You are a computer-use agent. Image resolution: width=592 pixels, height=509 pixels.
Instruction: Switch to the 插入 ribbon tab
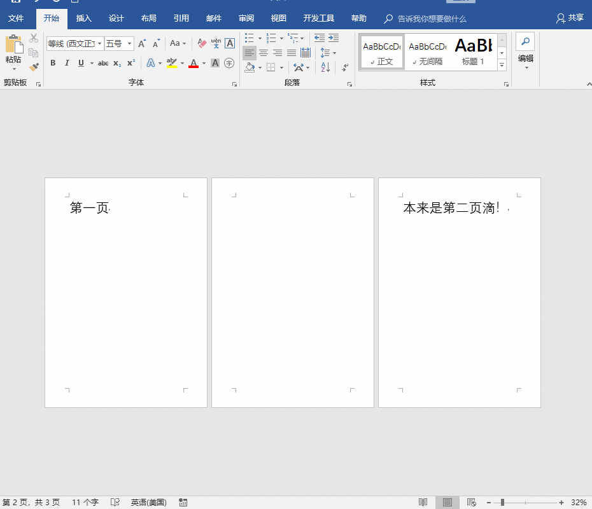pos(83,18)
